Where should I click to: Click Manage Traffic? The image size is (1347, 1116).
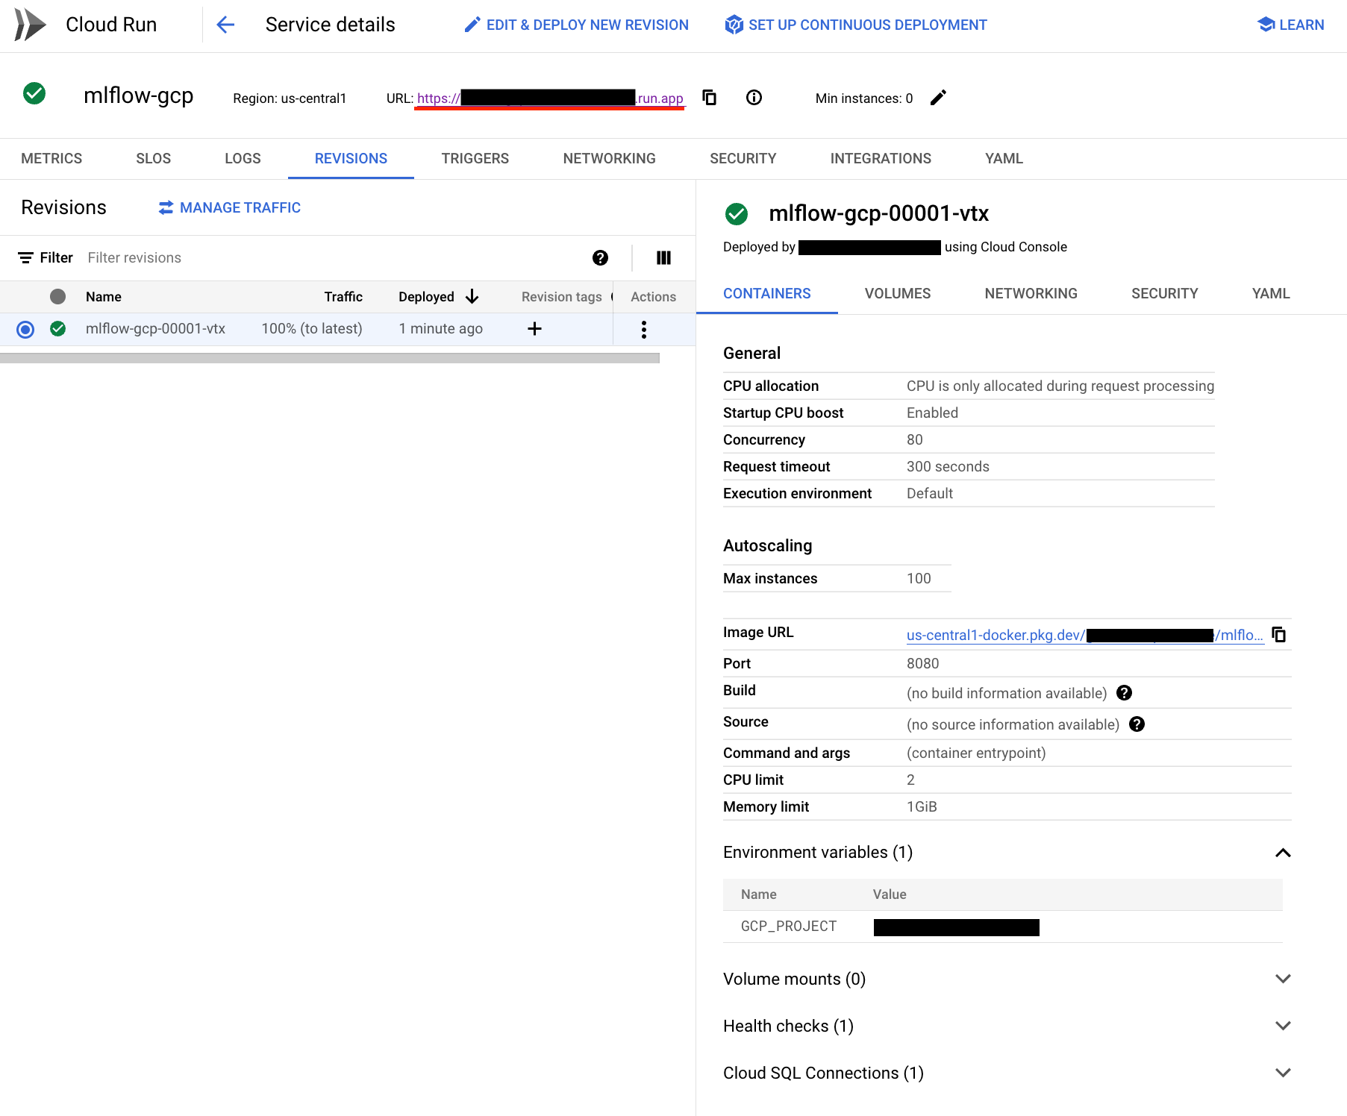[x=230, y=207]
